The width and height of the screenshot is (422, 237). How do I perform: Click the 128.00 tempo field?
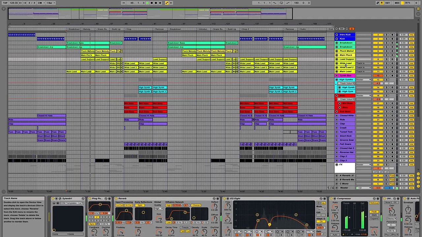pyautogui.click(x=14, y=3)
